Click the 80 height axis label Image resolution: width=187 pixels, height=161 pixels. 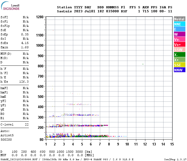[x=42, y=140]
